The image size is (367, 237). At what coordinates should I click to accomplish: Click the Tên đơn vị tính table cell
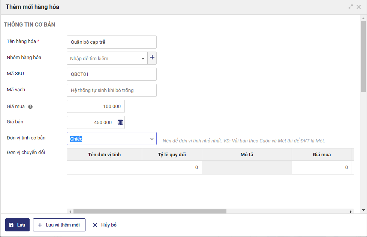(104, 167)
